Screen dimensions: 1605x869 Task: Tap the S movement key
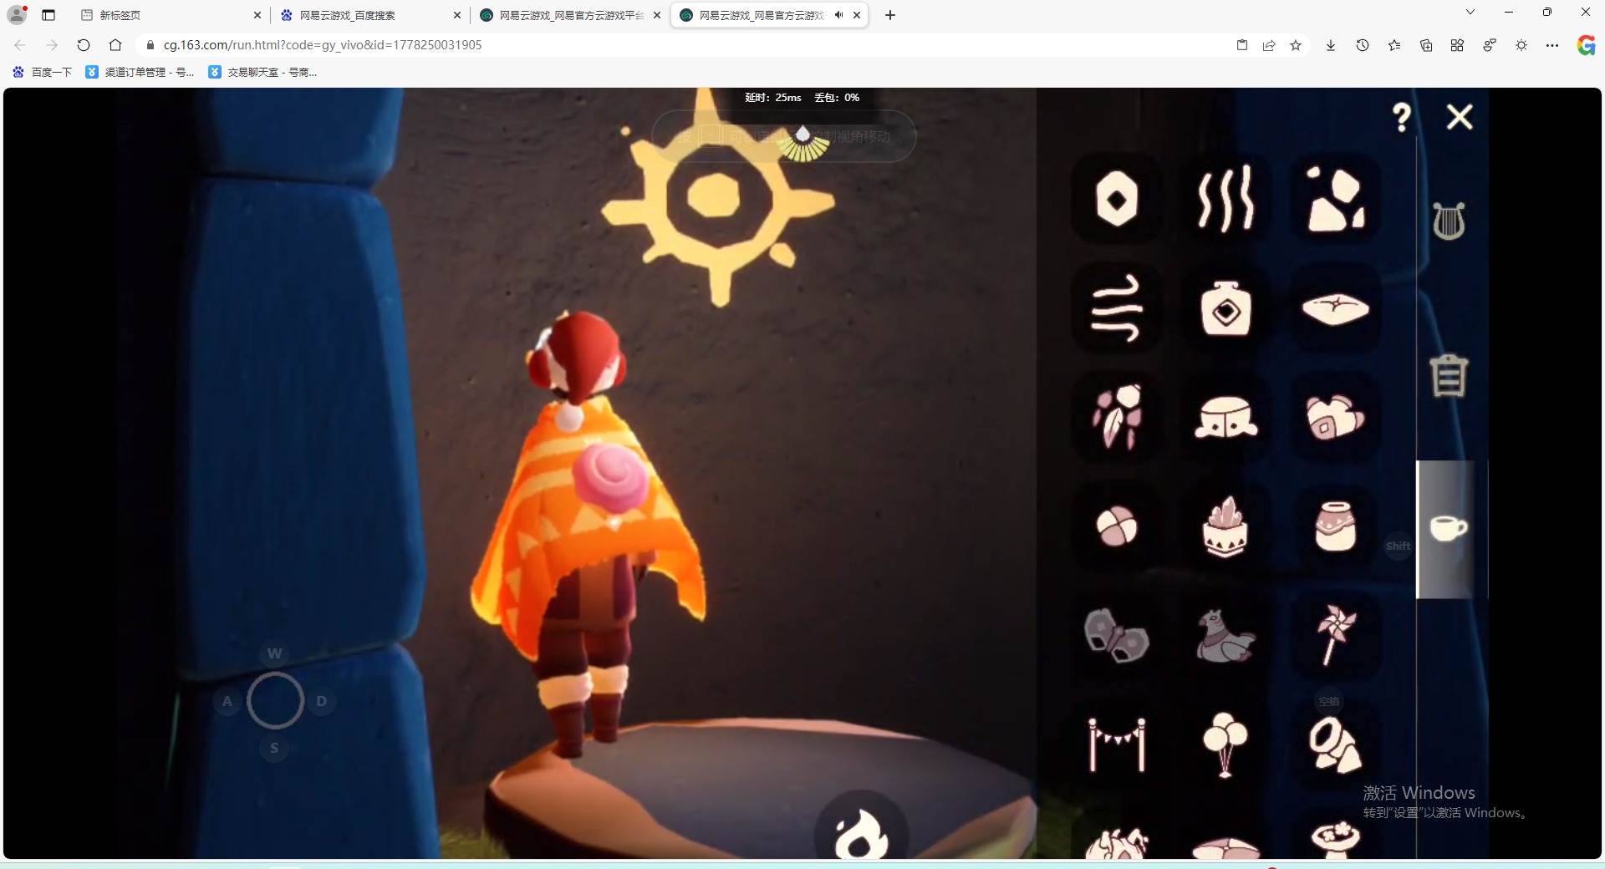pyautogui.click(x=274, y=748)
